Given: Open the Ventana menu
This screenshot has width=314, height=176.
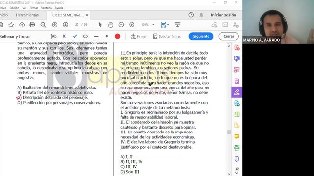Looking at the screenshot, I should 46,8.
